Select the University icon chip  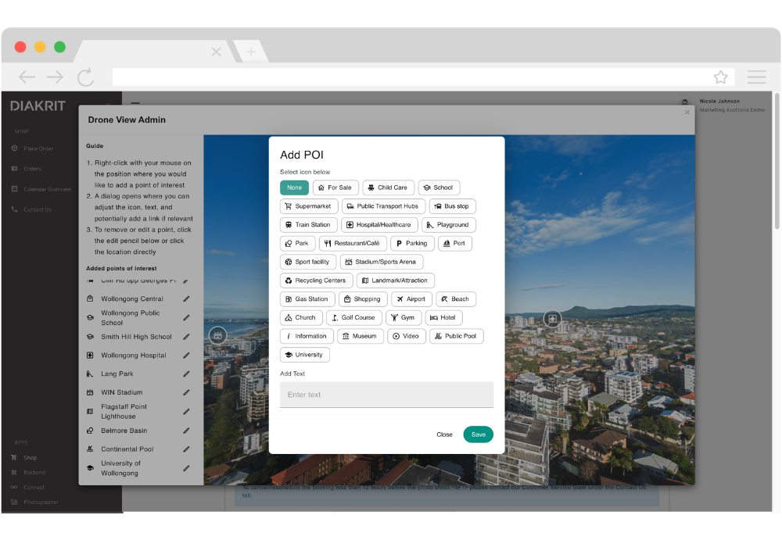click(305, 355)
